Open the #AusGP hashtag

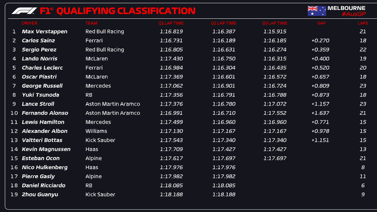(x=353, y=14)
